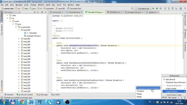Viewport: 187px width, 105px height.
Task: Switch to the README.md tab
Action: point(115,12)
